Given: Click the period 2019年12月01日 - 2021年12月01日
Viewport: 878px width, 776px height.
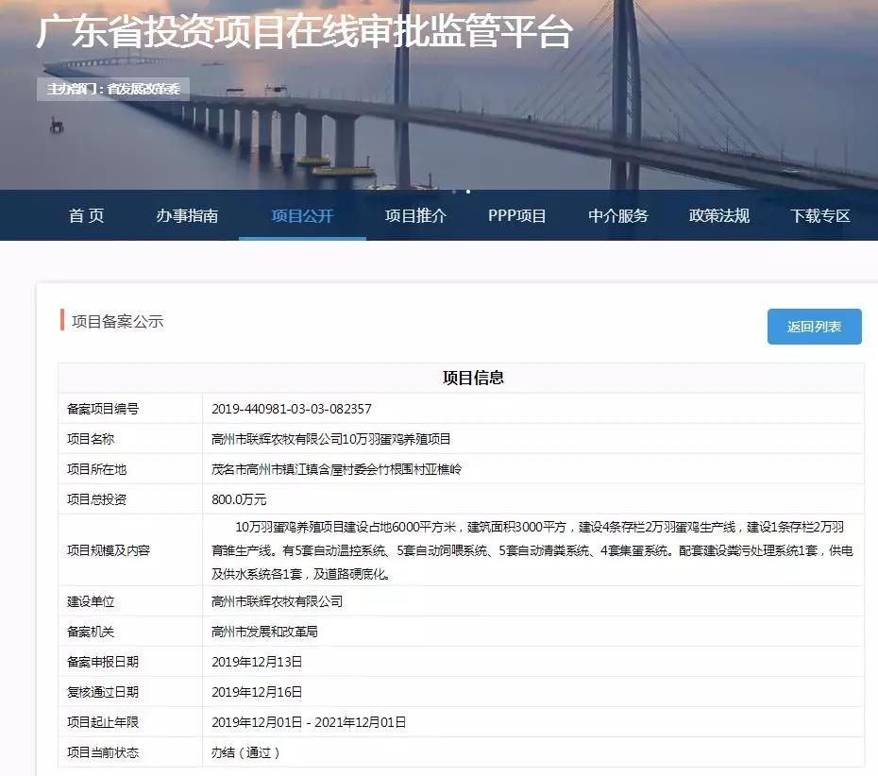Looking at the screenshot, I should click(x=309, y=722).
